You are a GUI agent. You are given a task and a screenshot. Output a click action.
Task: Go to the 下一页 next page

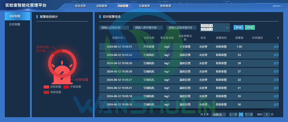[x=249, y=115]
